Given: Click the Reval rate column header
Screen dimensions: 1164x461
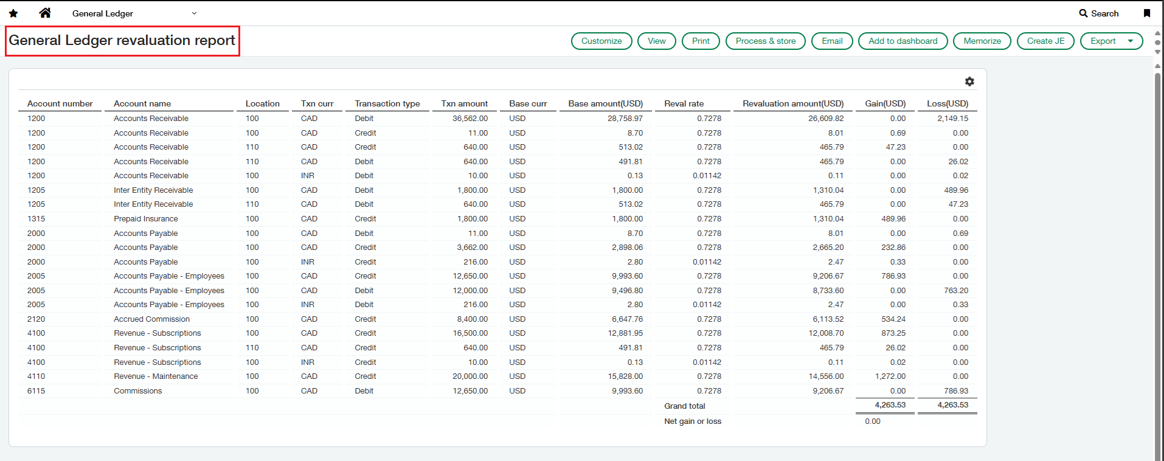Looking at the screenshot, I should pos(684,104).
